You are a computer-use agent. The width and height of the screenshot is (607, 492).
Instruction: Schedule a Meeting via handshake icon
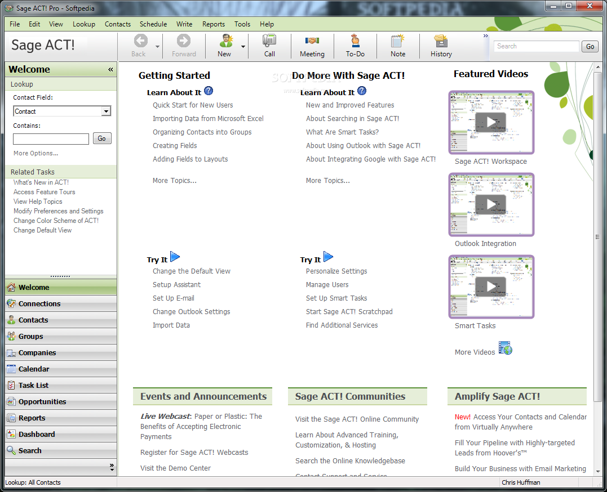coord(312,41)
